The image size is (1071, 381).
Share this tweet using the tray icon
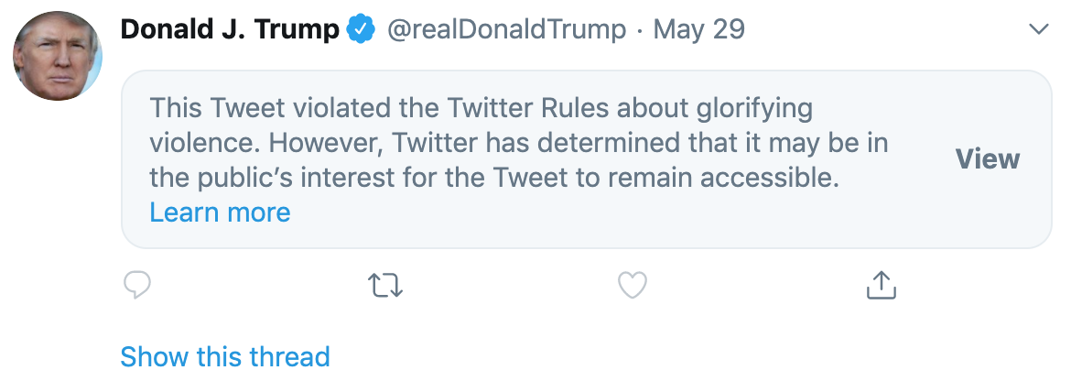[x=881, y=285]
